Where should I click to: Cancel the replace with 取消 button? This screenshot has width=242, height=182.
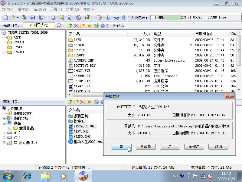click(x=218, y=147)
